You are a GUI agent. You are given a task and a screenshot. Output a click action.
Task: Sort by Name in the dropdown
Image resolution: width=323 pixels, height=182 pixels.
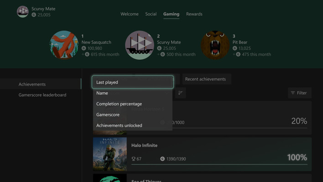(x=133, y=93)
